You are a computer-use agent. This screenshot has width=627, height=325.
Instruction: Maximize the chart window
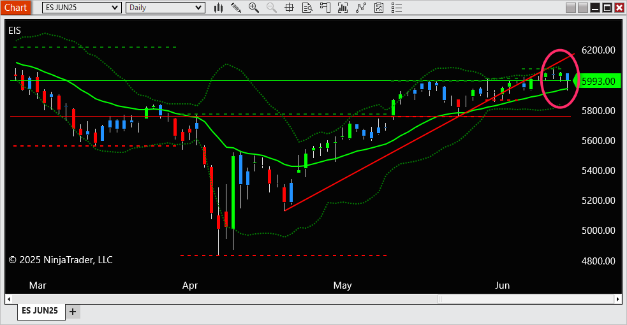click(x=607, y=8)
